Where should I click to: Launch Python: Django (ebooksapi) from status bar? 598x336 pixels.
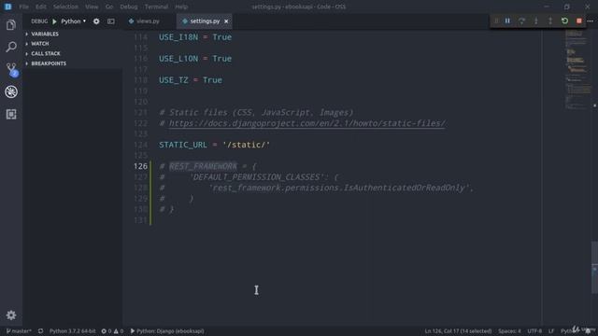[x=167, y=331]
